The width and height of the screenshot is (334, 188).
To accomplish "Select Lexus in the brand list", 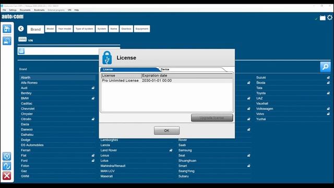I will point(105,156).
